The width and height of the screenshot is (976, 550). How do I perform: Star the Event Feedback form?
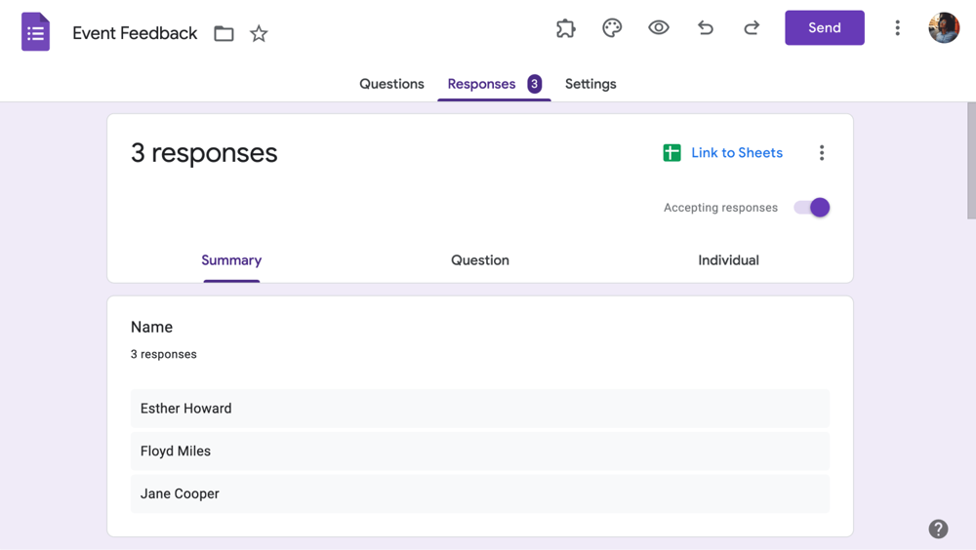coord(259,34)
